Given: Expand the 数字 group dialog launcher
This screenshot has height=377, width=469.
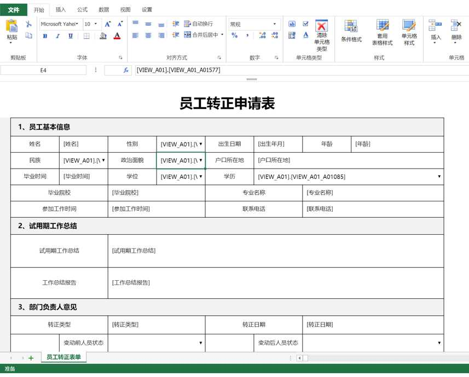Looking at the screenshot, I should tap(276, 57).
